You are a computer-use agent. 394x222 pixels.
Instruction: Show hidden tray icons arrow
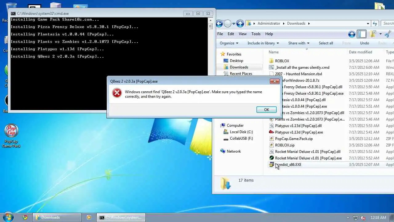tap(348, 218)
